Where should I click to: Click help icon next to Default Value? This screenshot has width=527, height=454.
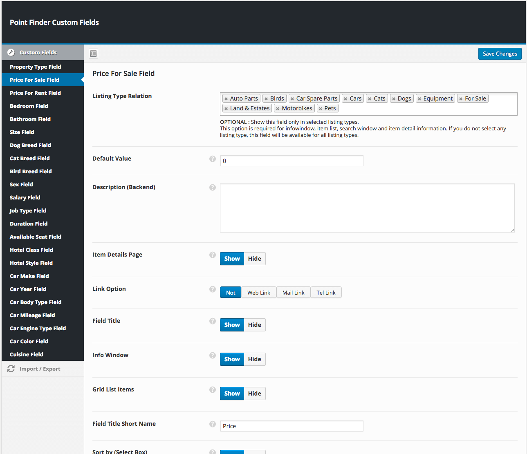point(213,159)
